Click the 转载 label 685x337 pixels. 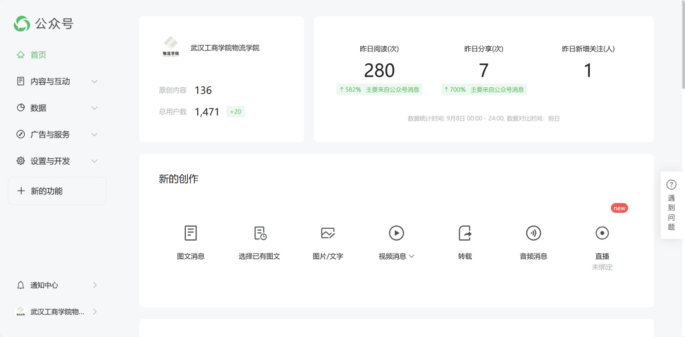pos(466,257)
